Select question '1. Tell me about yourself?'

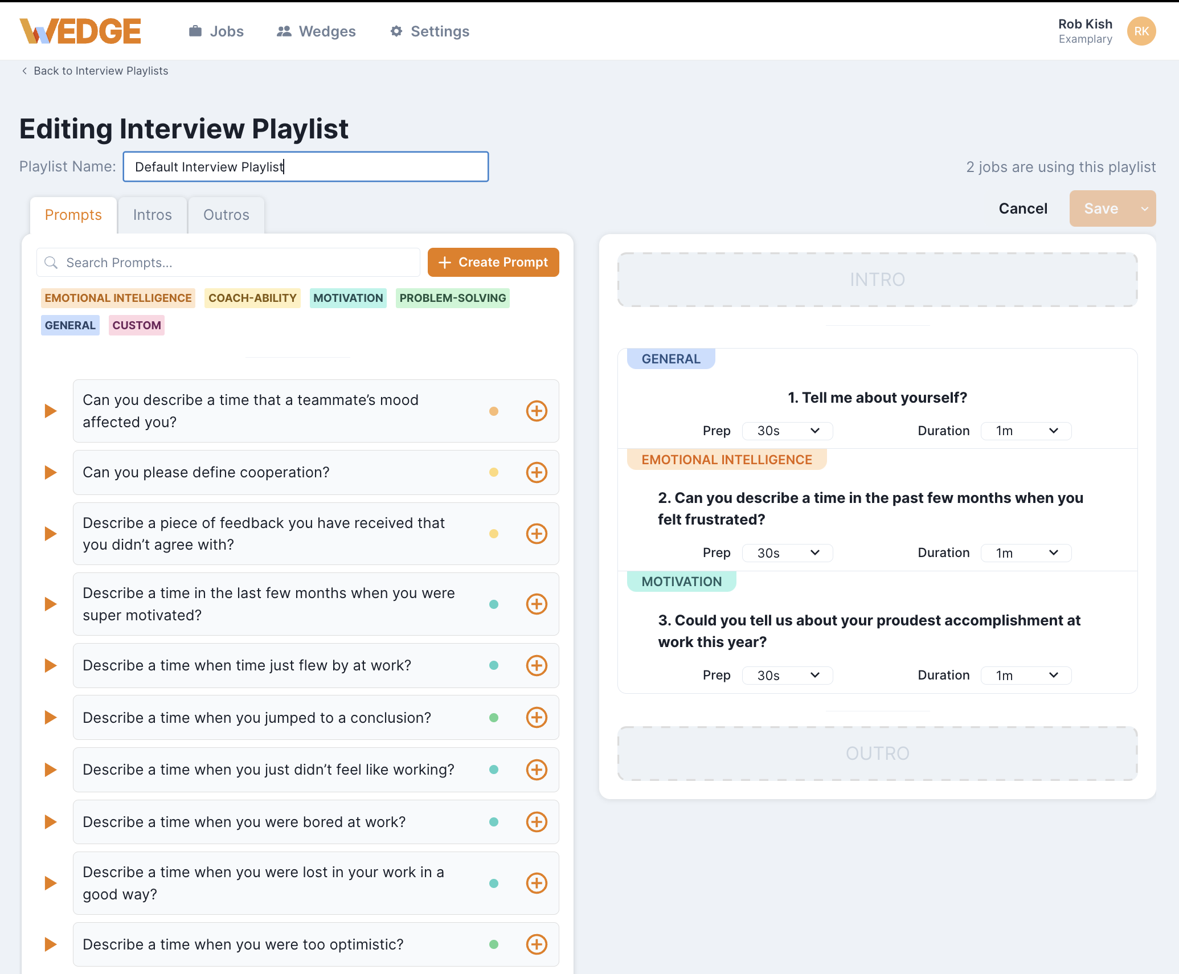point(878,398)
